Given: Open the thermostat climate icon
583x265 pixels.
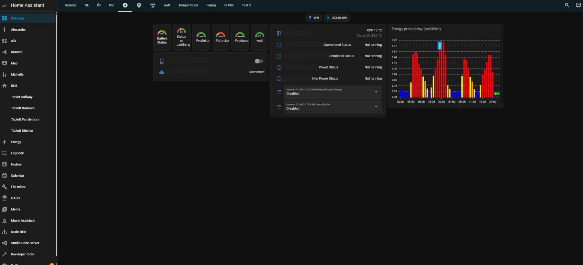Looking at the screenshot, I should click(x=279, y=33).
